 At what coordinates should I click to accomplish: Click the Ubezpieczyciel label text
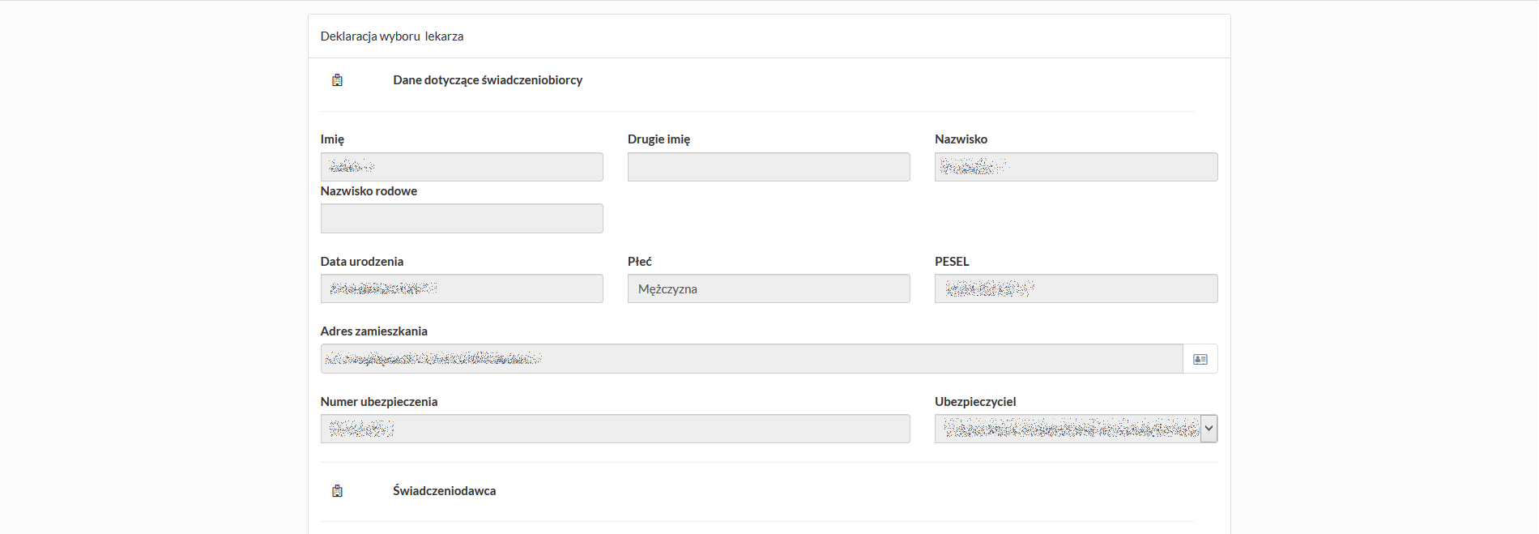click(974, 402)
